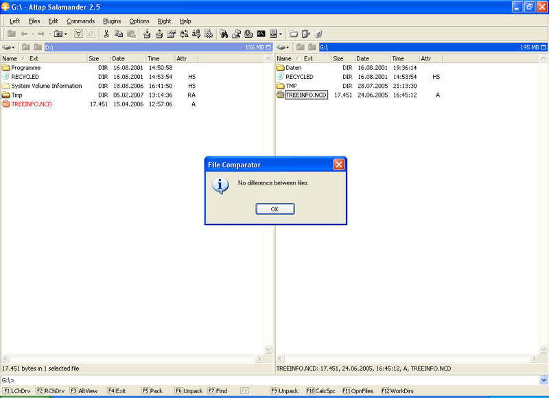Open the right panel drive selector dropdown
Screen dimensions: 549x398
tap(283, 47)
